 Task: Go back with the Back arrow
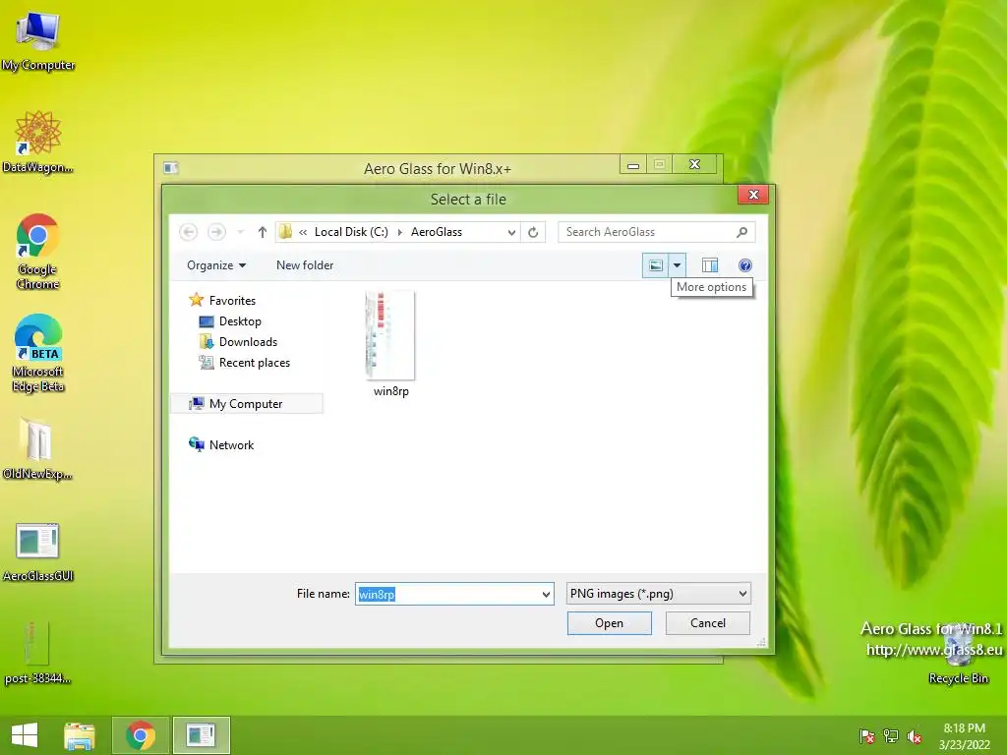pyautogui.click(x=188, y=232)
